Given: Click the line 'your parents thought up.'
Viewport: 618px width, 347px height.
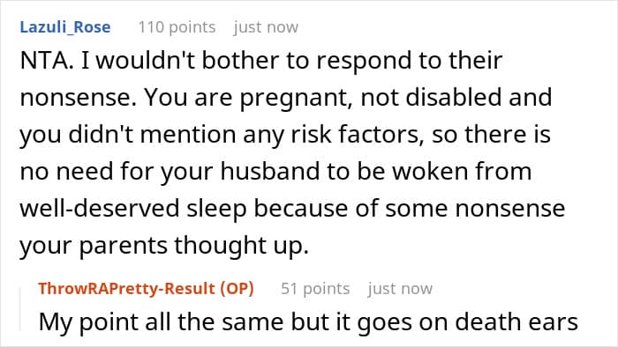Looking at the screenshot, I should coord(164,246).
